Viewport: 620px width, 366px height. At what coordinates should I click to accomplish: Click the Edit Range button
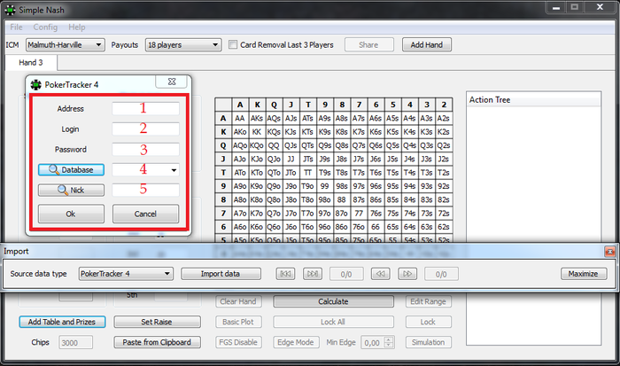tap(428, 301)
